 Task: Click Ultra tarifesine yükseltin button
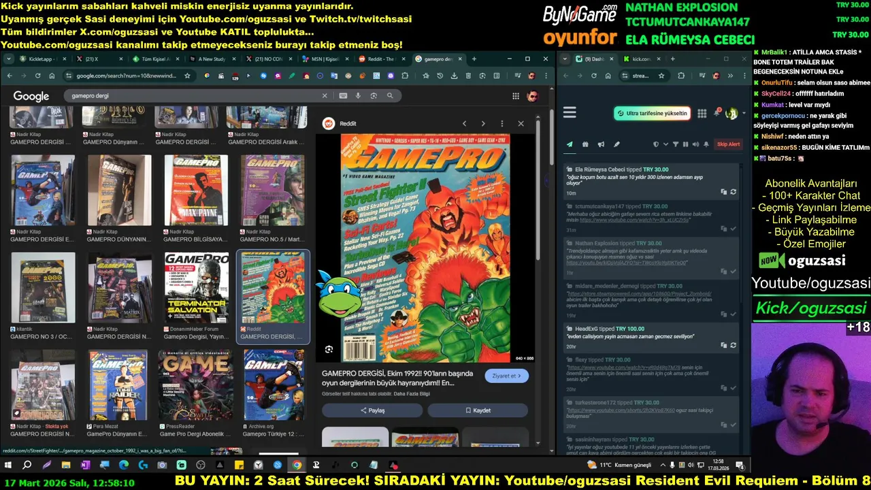[x=652, y=113]
